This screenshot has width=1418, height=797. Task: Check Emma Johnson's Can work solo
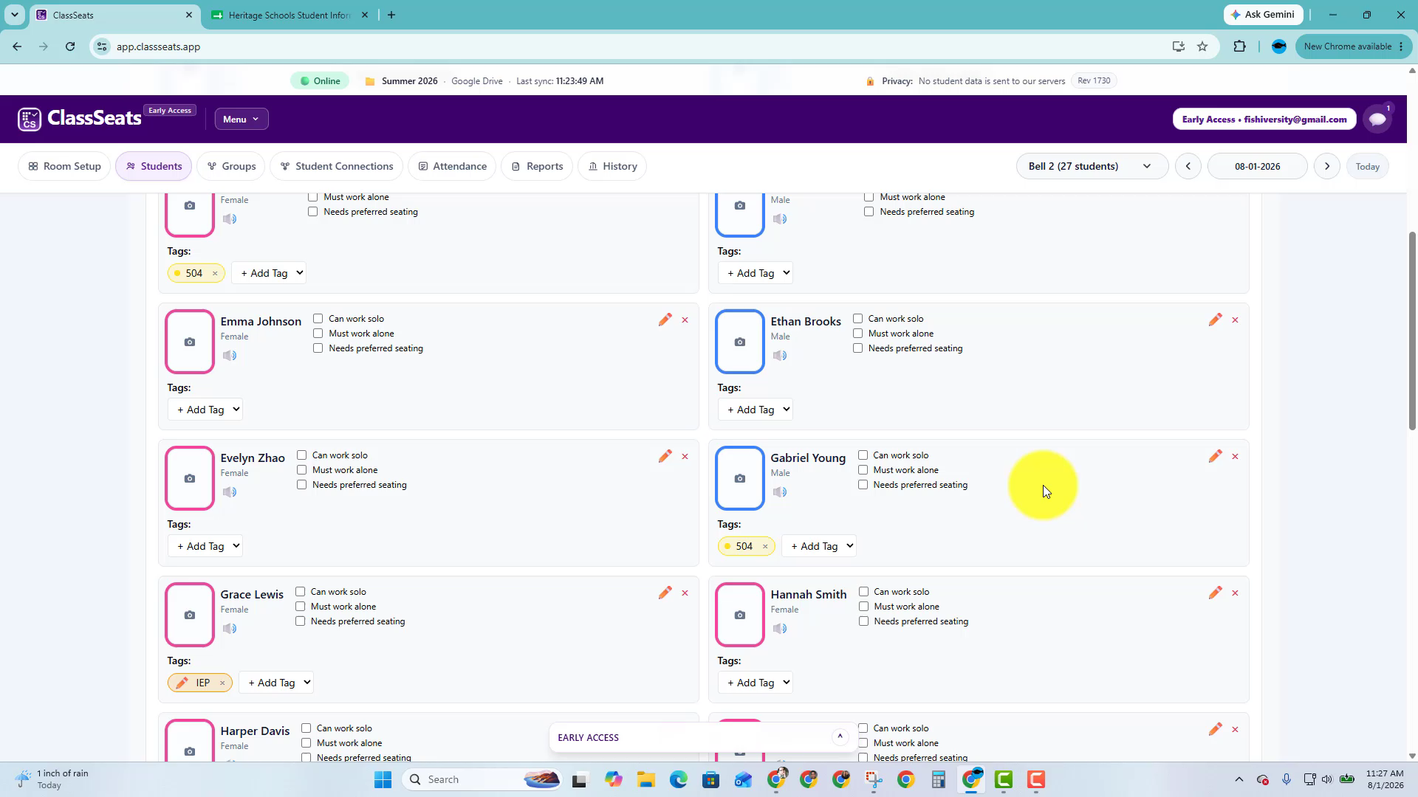[x=318, y=319]
